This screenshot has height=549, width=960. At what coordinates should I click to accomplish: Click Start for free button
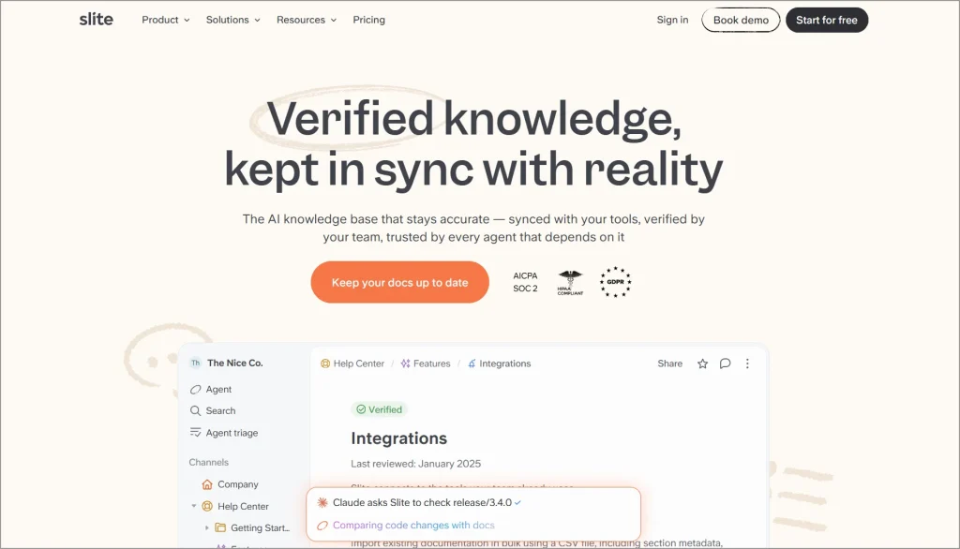click(x=827, y=21)
